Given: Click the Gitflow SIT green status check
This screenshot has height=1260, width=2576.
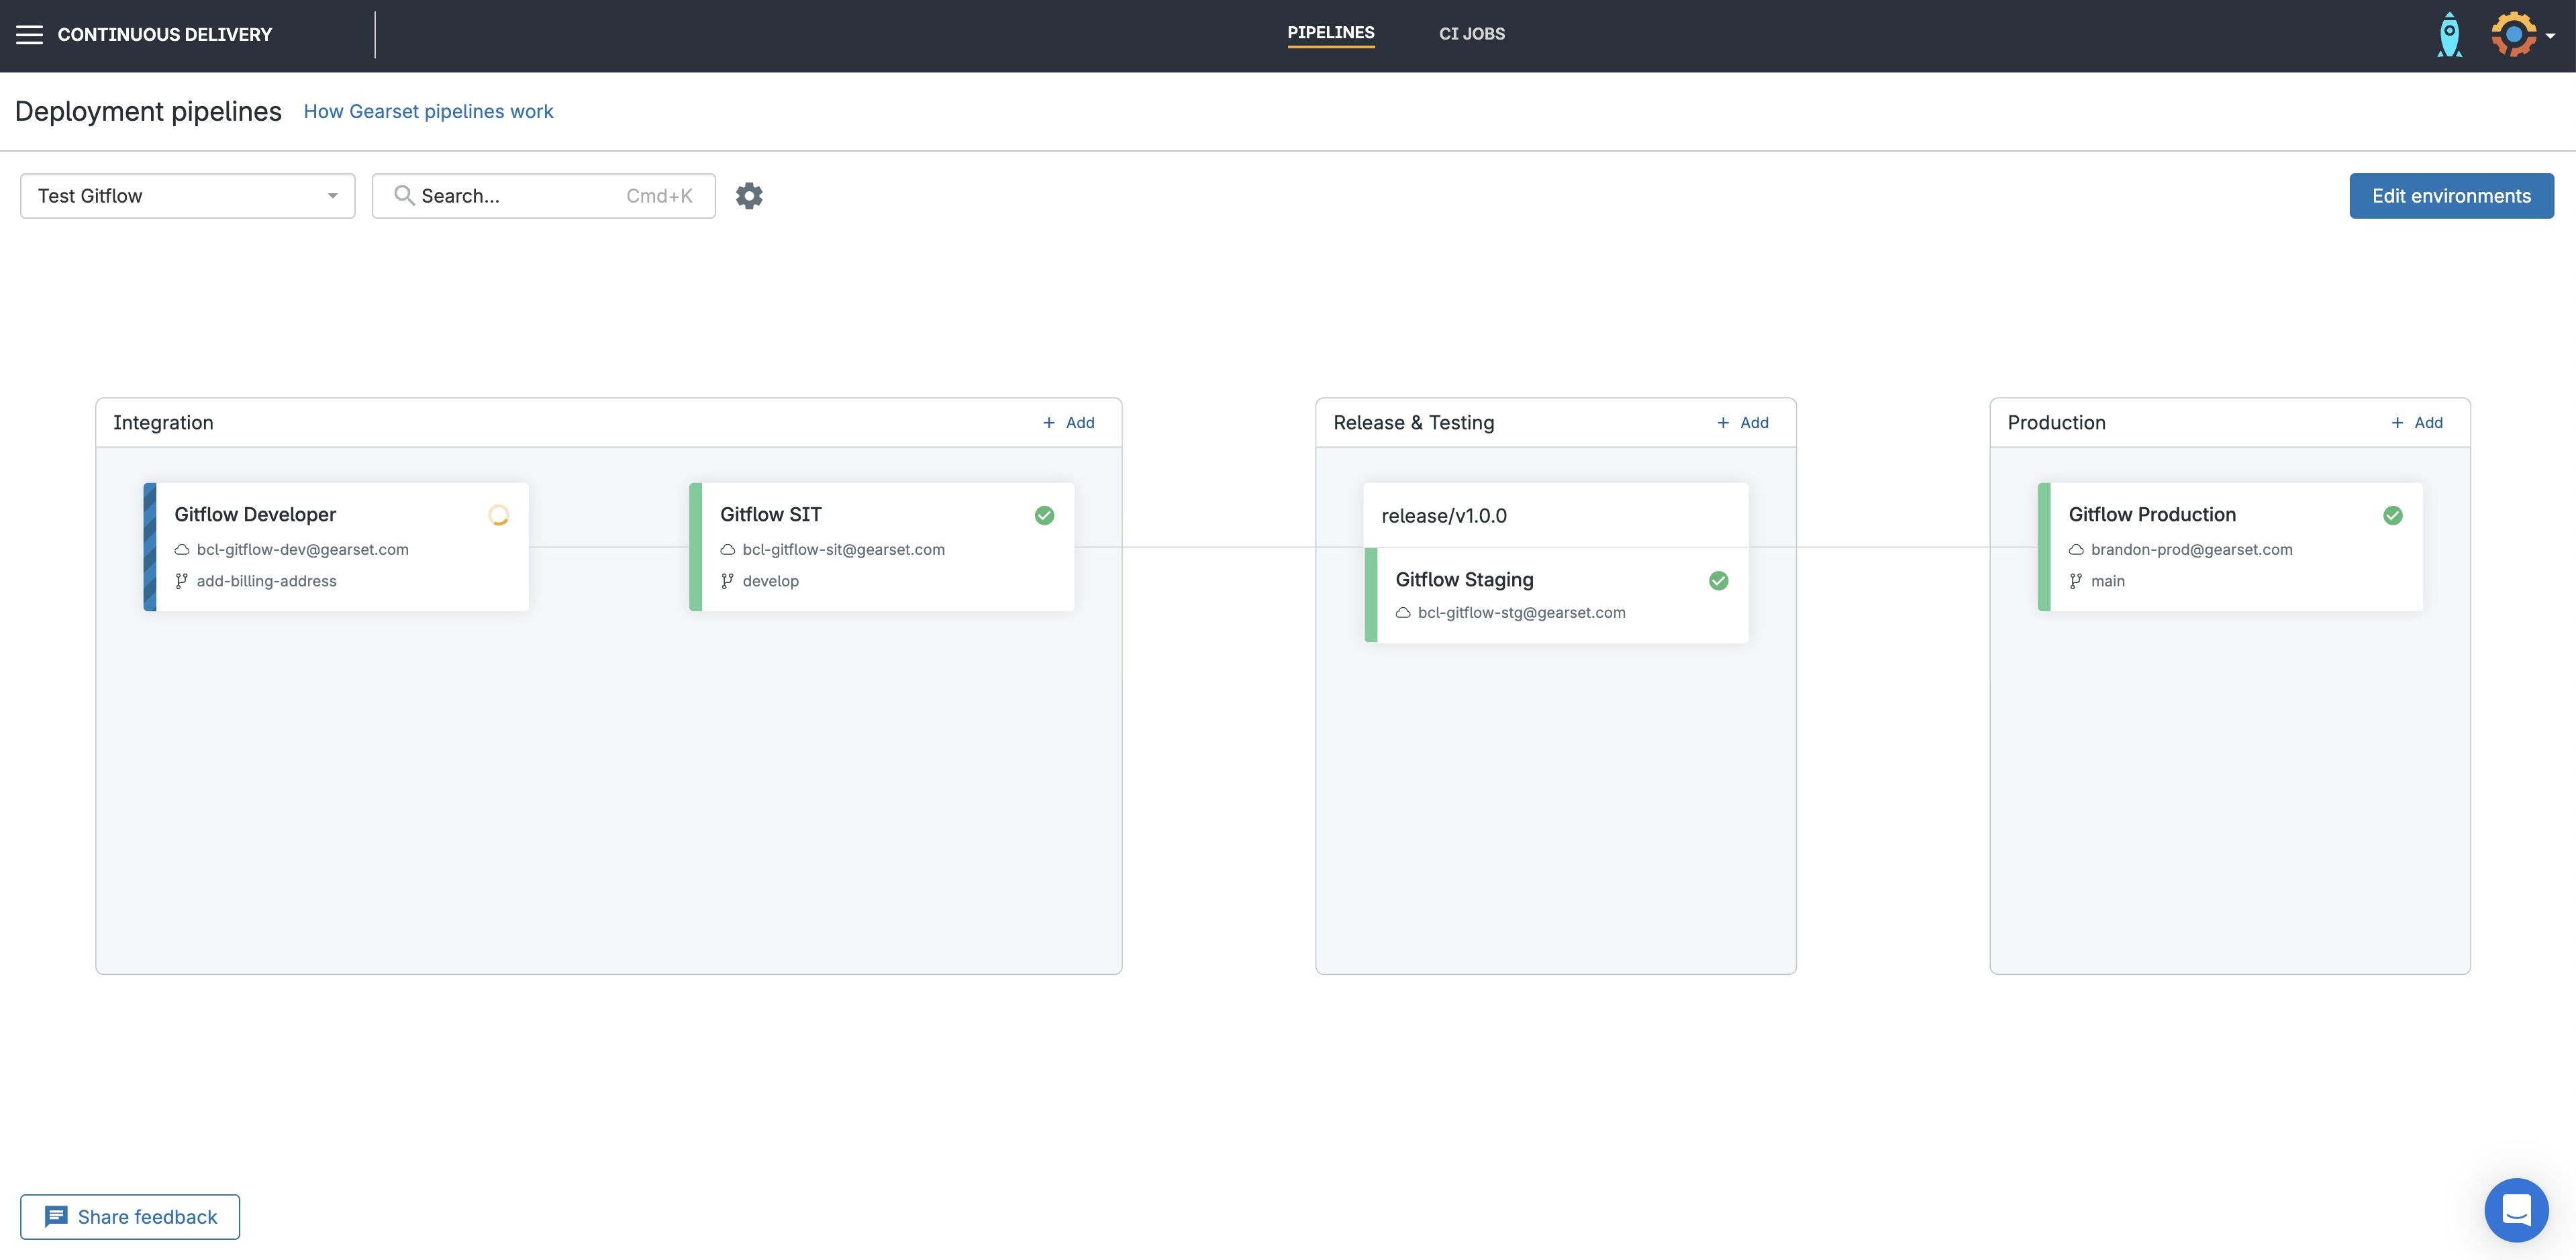Looking at the screenshot, I should 1044,515.
